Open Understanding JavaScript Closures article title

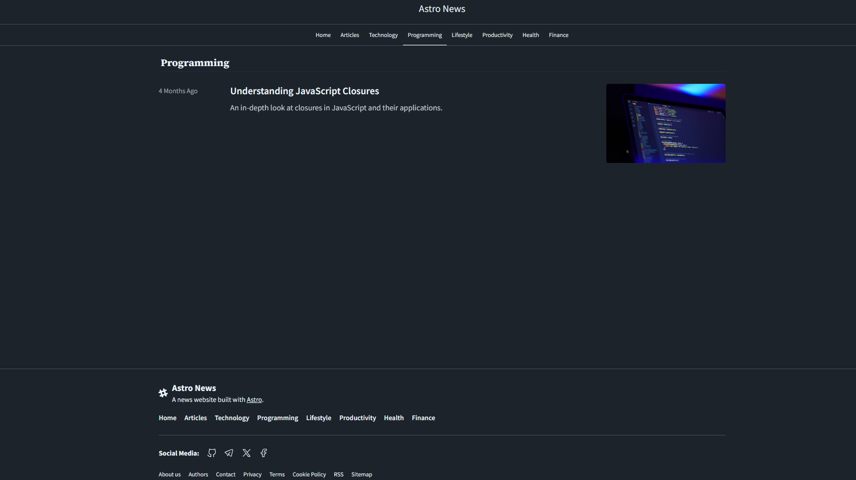pyautogui.click(x=304, y=91)
